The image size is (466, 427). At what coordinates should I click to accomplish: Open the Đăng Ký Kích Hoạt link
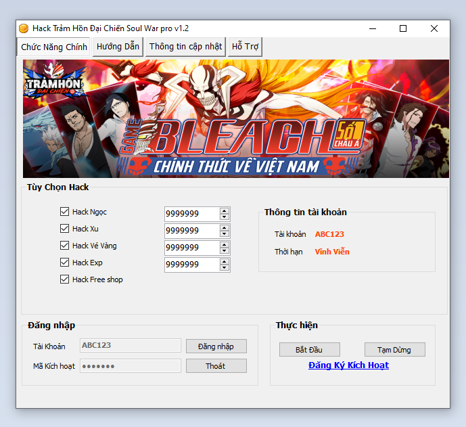coord(348,365)
